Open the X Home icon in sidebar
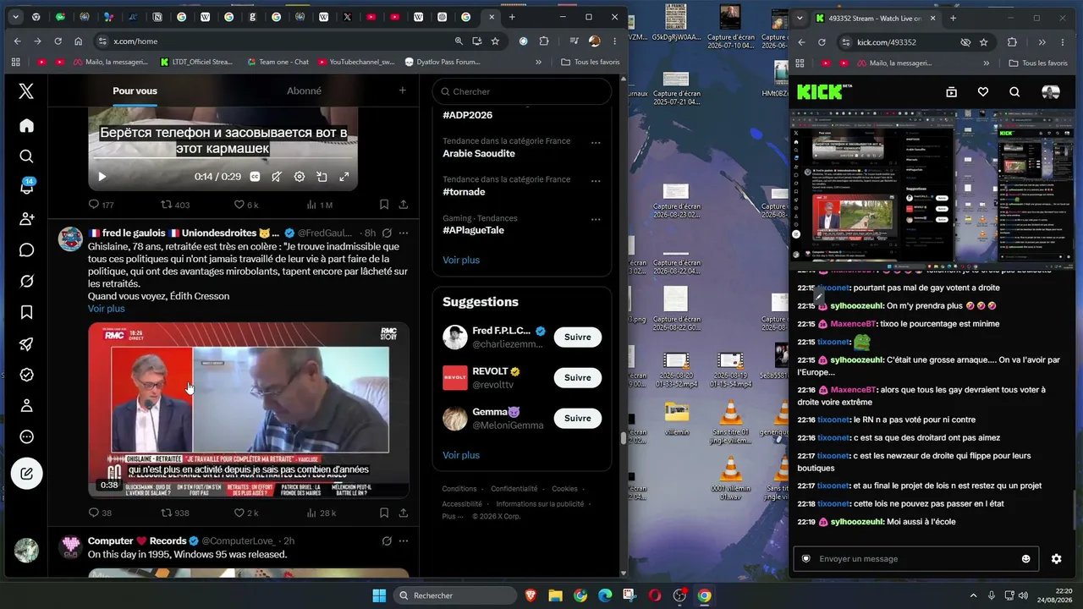The image size is (1083, 609). [26, 125]
